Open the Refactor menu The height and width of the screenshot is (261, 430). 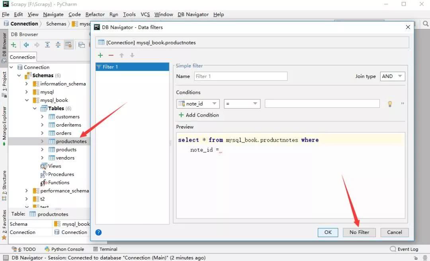[95, 14]
